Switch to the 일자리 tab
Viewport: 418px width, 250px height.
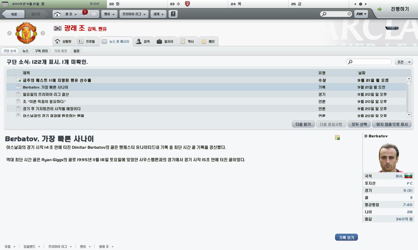[165, 42]
